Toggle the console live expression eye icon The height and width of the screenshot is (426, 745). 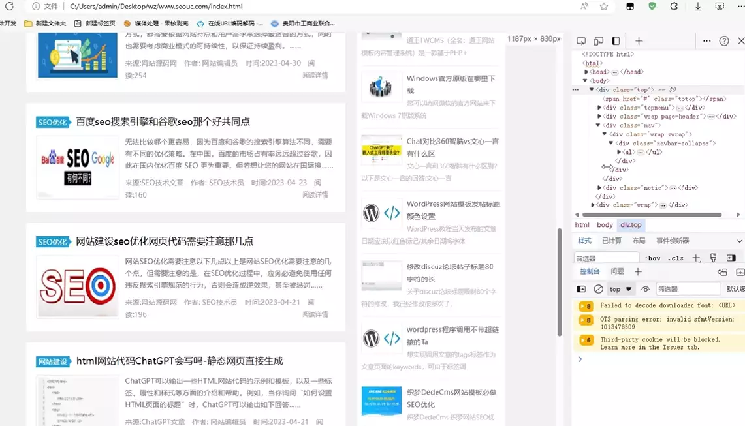tap(645, 289)
